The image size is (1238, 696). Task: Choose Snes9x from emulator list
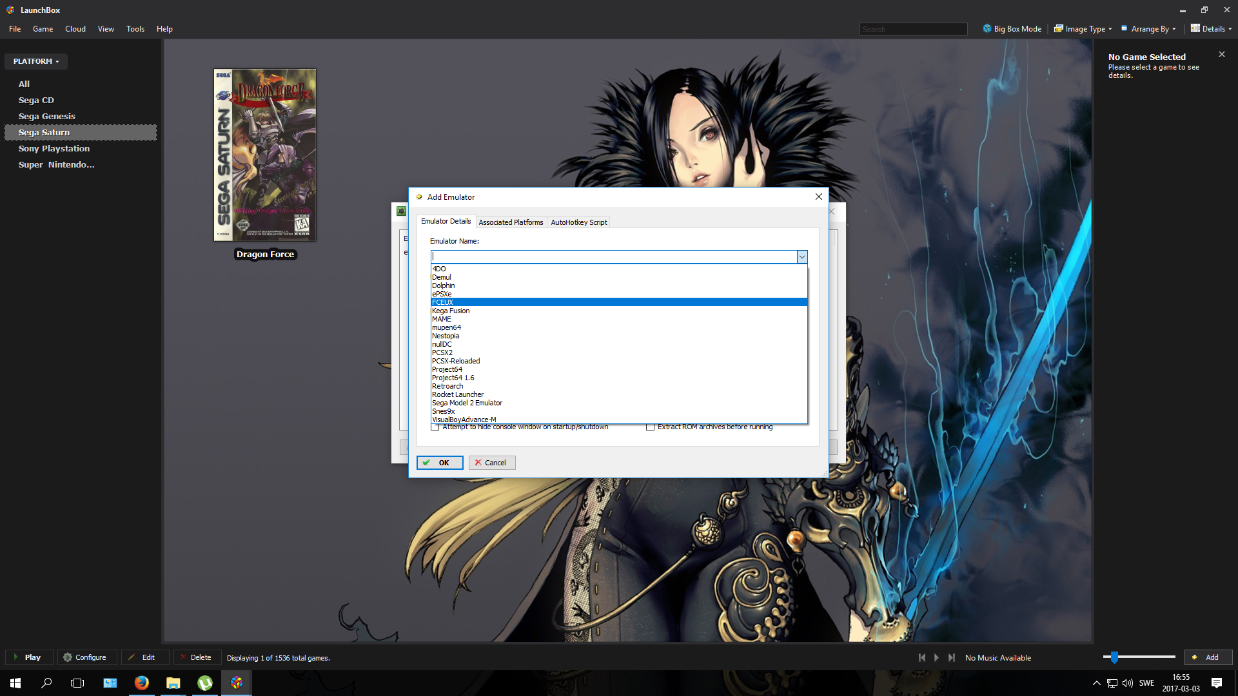[619, 411]
